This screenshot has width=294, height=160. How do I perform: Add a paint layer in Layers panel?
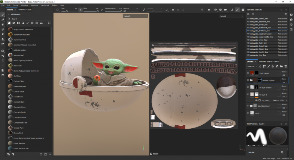[269, 66]
